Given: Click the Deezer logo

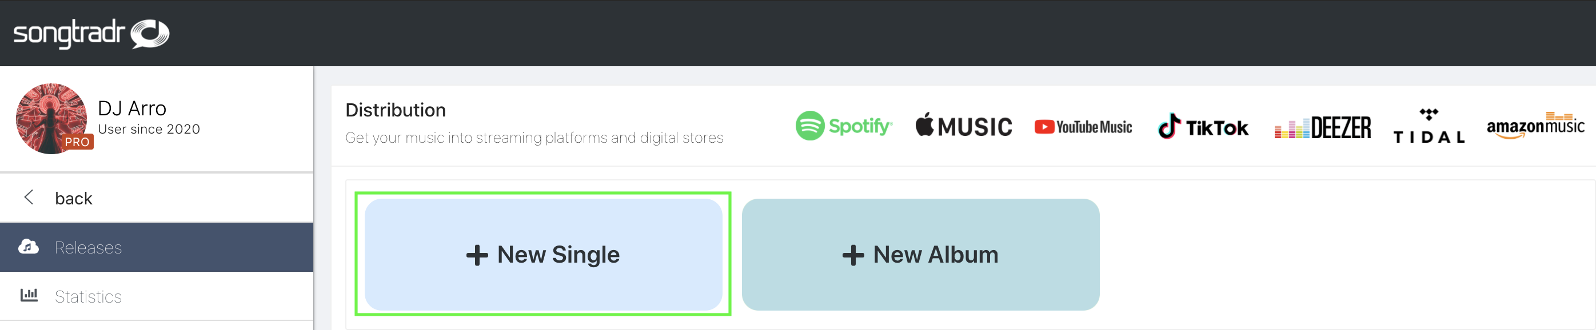Looking at the screenshot, I should [1322, 127].
